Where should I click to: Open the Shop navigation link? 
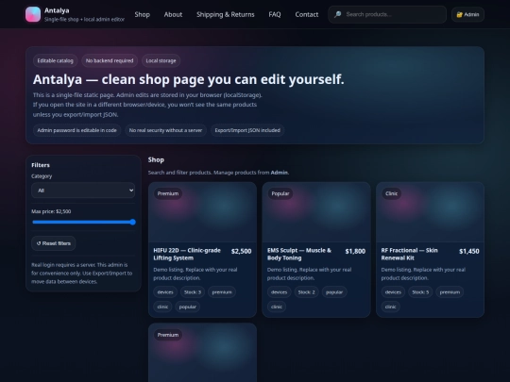coord(142,14)
